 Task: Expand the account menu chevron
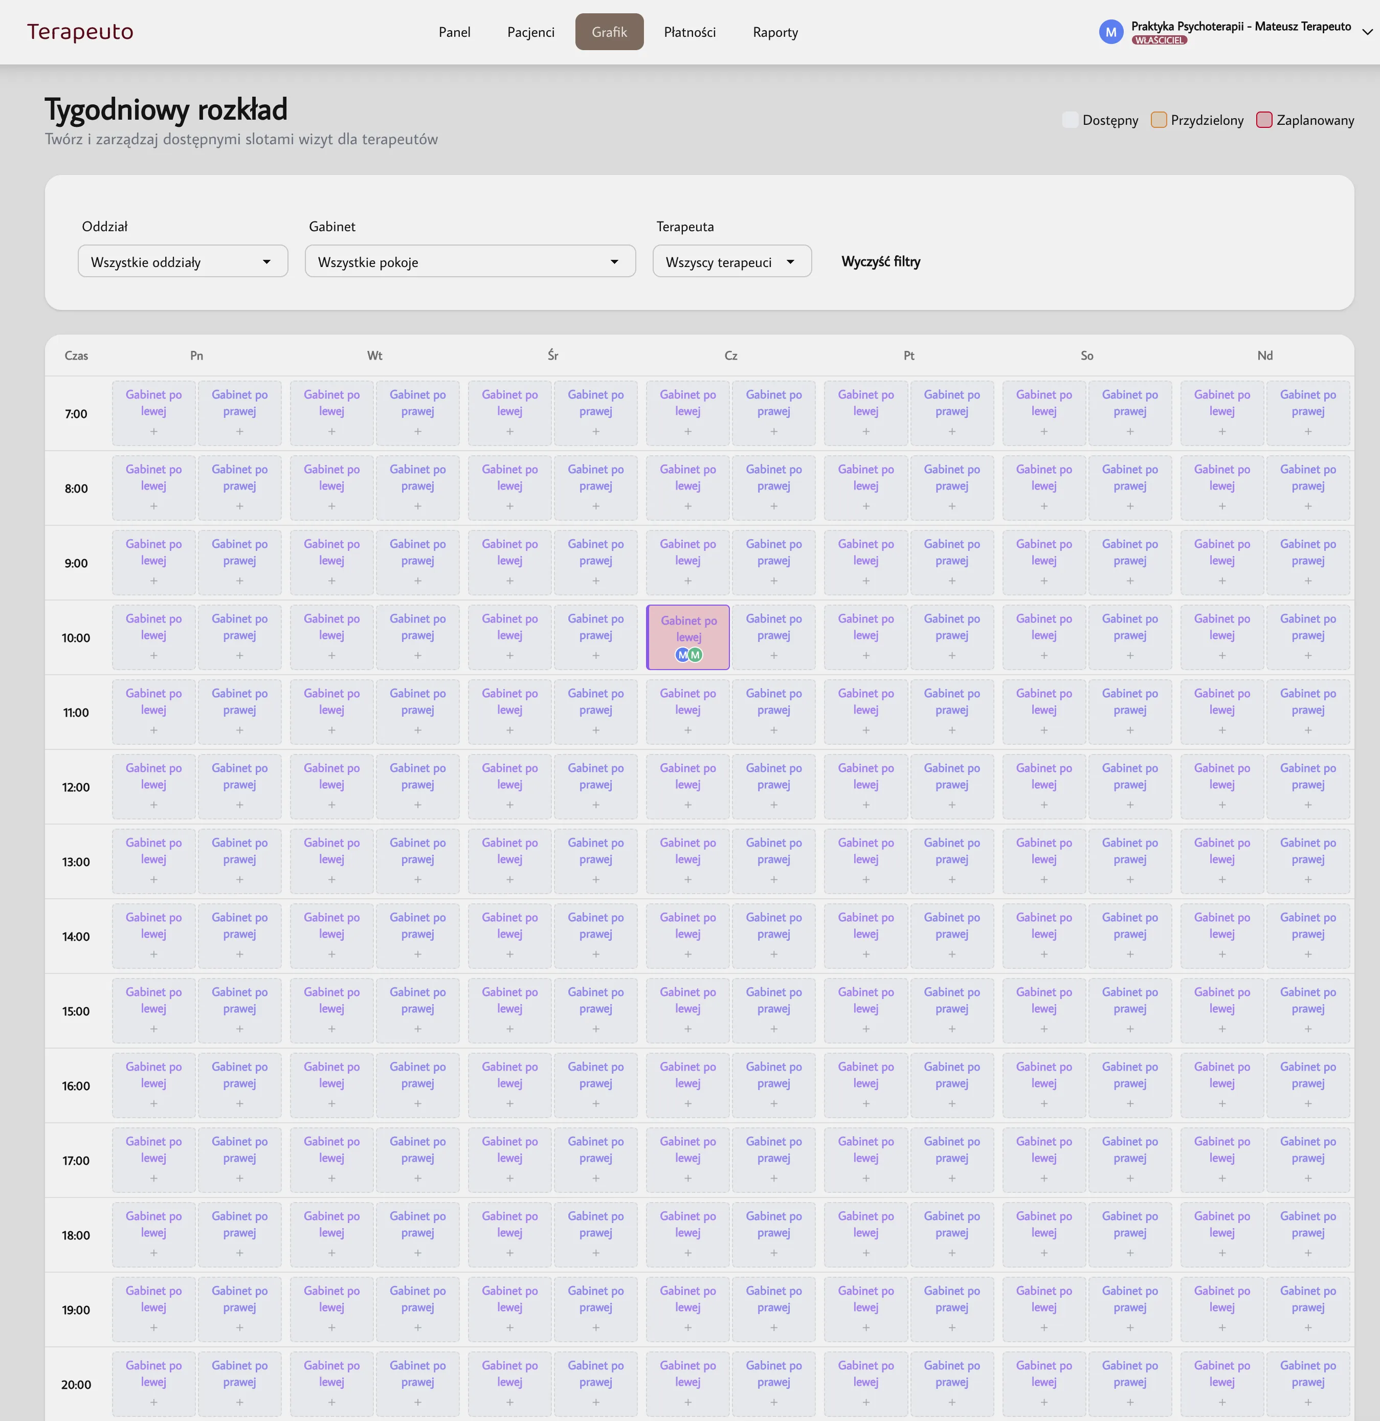[1367, 32]
